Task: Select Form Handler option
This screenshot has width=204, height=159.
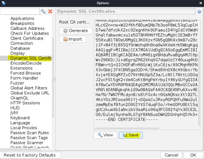Action: pyautogui.click(x=24, y=78)
